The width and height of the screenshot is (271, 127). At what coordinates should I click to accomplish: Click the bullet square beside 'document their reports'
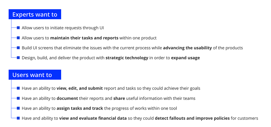point(18,98)
